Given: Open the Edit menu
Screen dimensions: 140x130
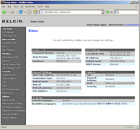Looking at the screenshot, I should [x=9, y=7].
